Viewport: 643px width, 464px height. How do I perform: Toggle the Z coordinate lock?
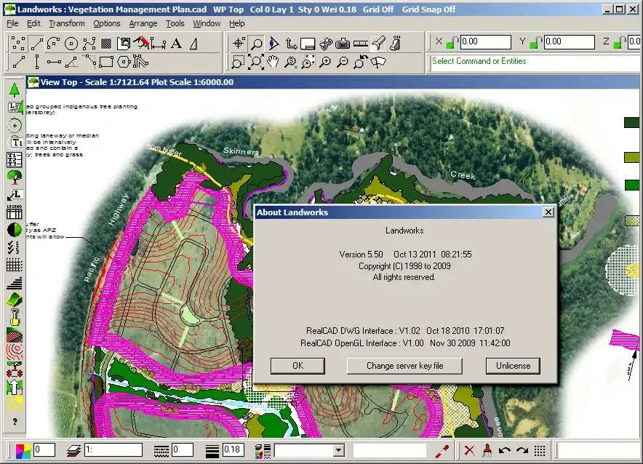click(x=619, y=41)
